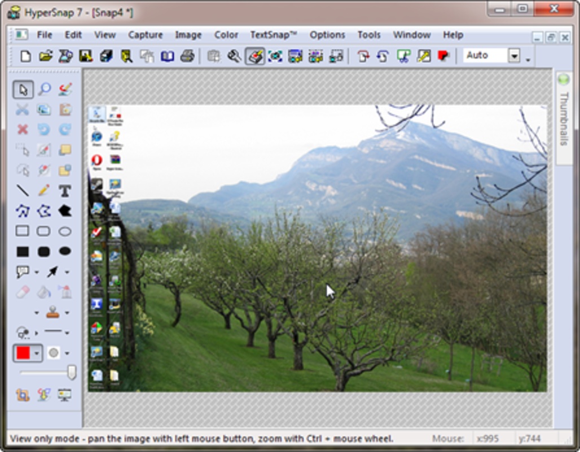Select the pencil freehand drawing tool
This screenshot has height=452, width=580.
[x=44, y=191]
